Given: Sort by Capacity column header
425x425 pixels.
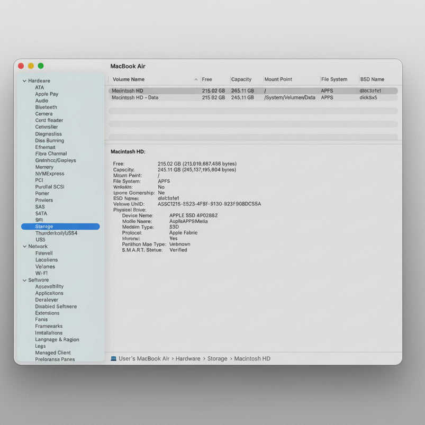Looking at the screenshot, I should tap(241, 79).
